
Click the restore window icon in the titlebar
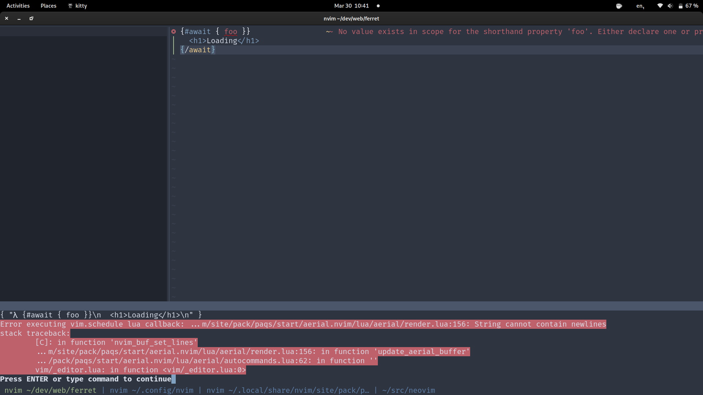[x=31, y=18]
